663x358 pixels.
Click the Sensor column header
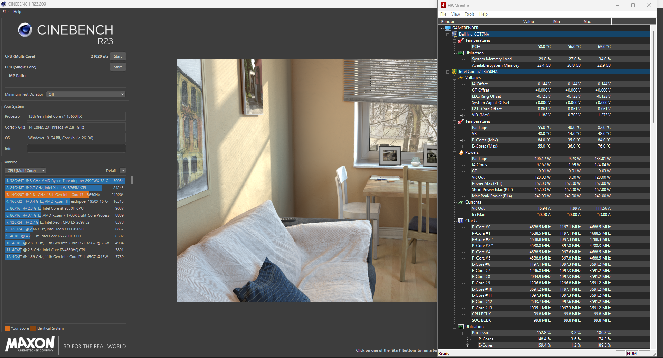point(480,21)
